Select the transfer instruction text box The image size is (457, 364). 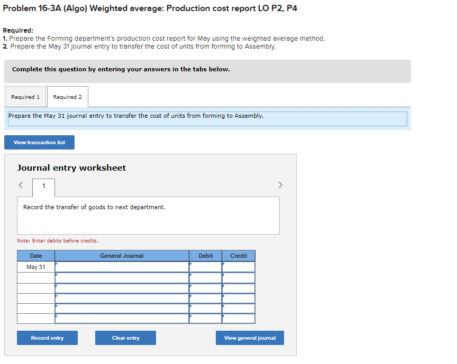point(148,215)
